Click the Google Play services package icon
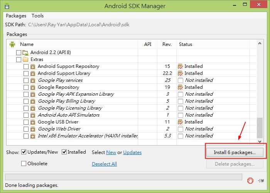The height and width of the screenshot is (193, 270). [33, 80]
